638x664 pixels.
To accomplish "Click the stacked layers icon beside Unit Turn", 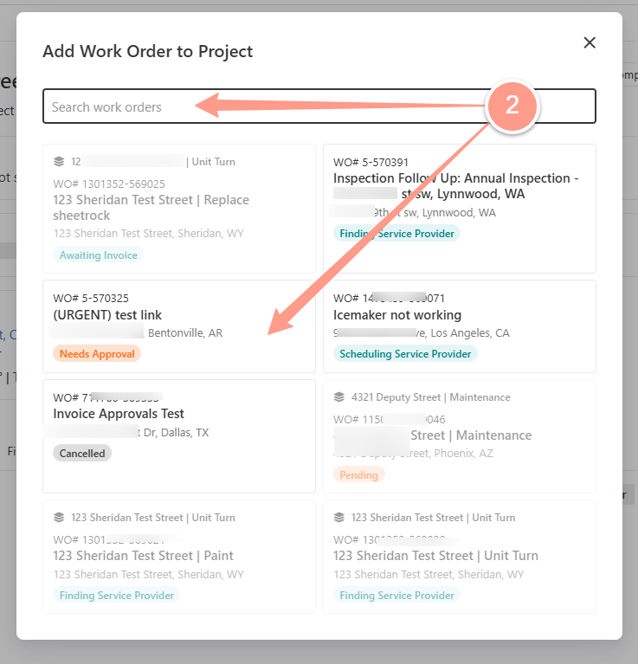I will (59, 162).
